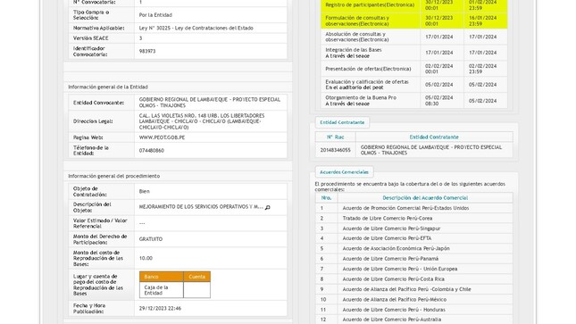
Task: Select the Versión SEACE value 3
Action: pyautogui.click(x=141, y=38)
